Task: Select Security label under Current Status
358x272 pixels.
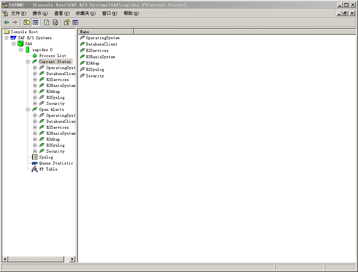Action: (x=56, y=103)
